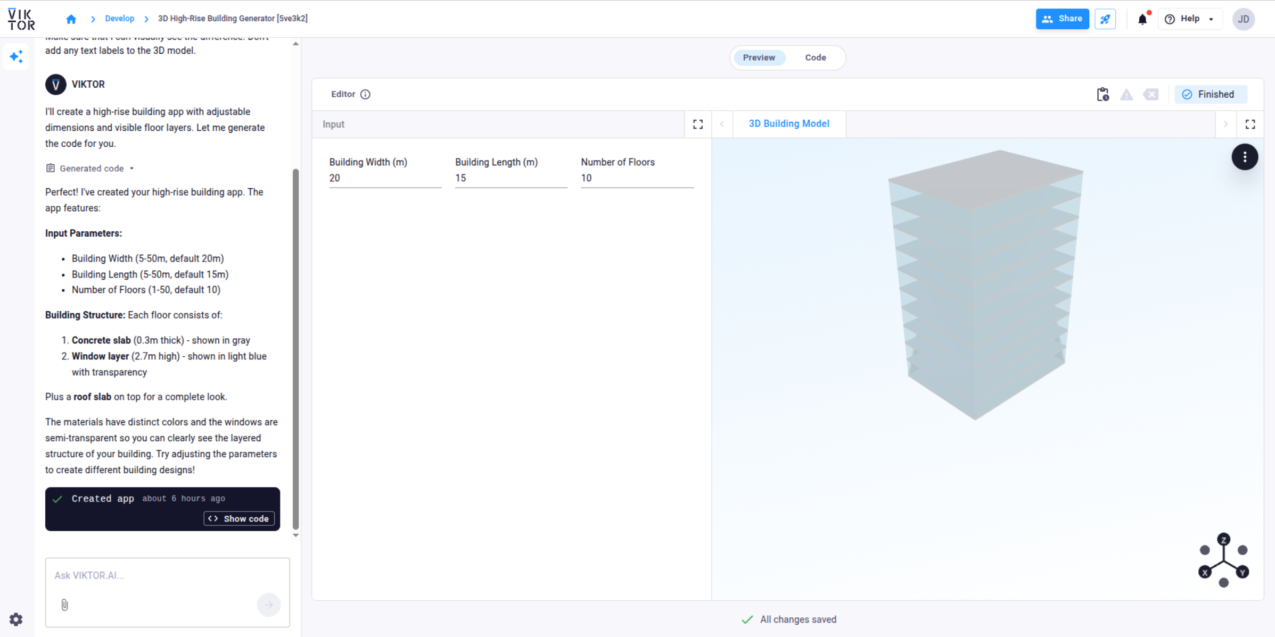Click the Number of Floors input field

637,178
